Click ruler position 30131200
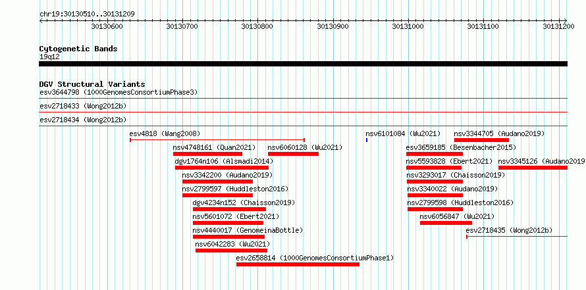Image resolution: width=586 pixels, height=290 pixels. [x=559, y=26]
